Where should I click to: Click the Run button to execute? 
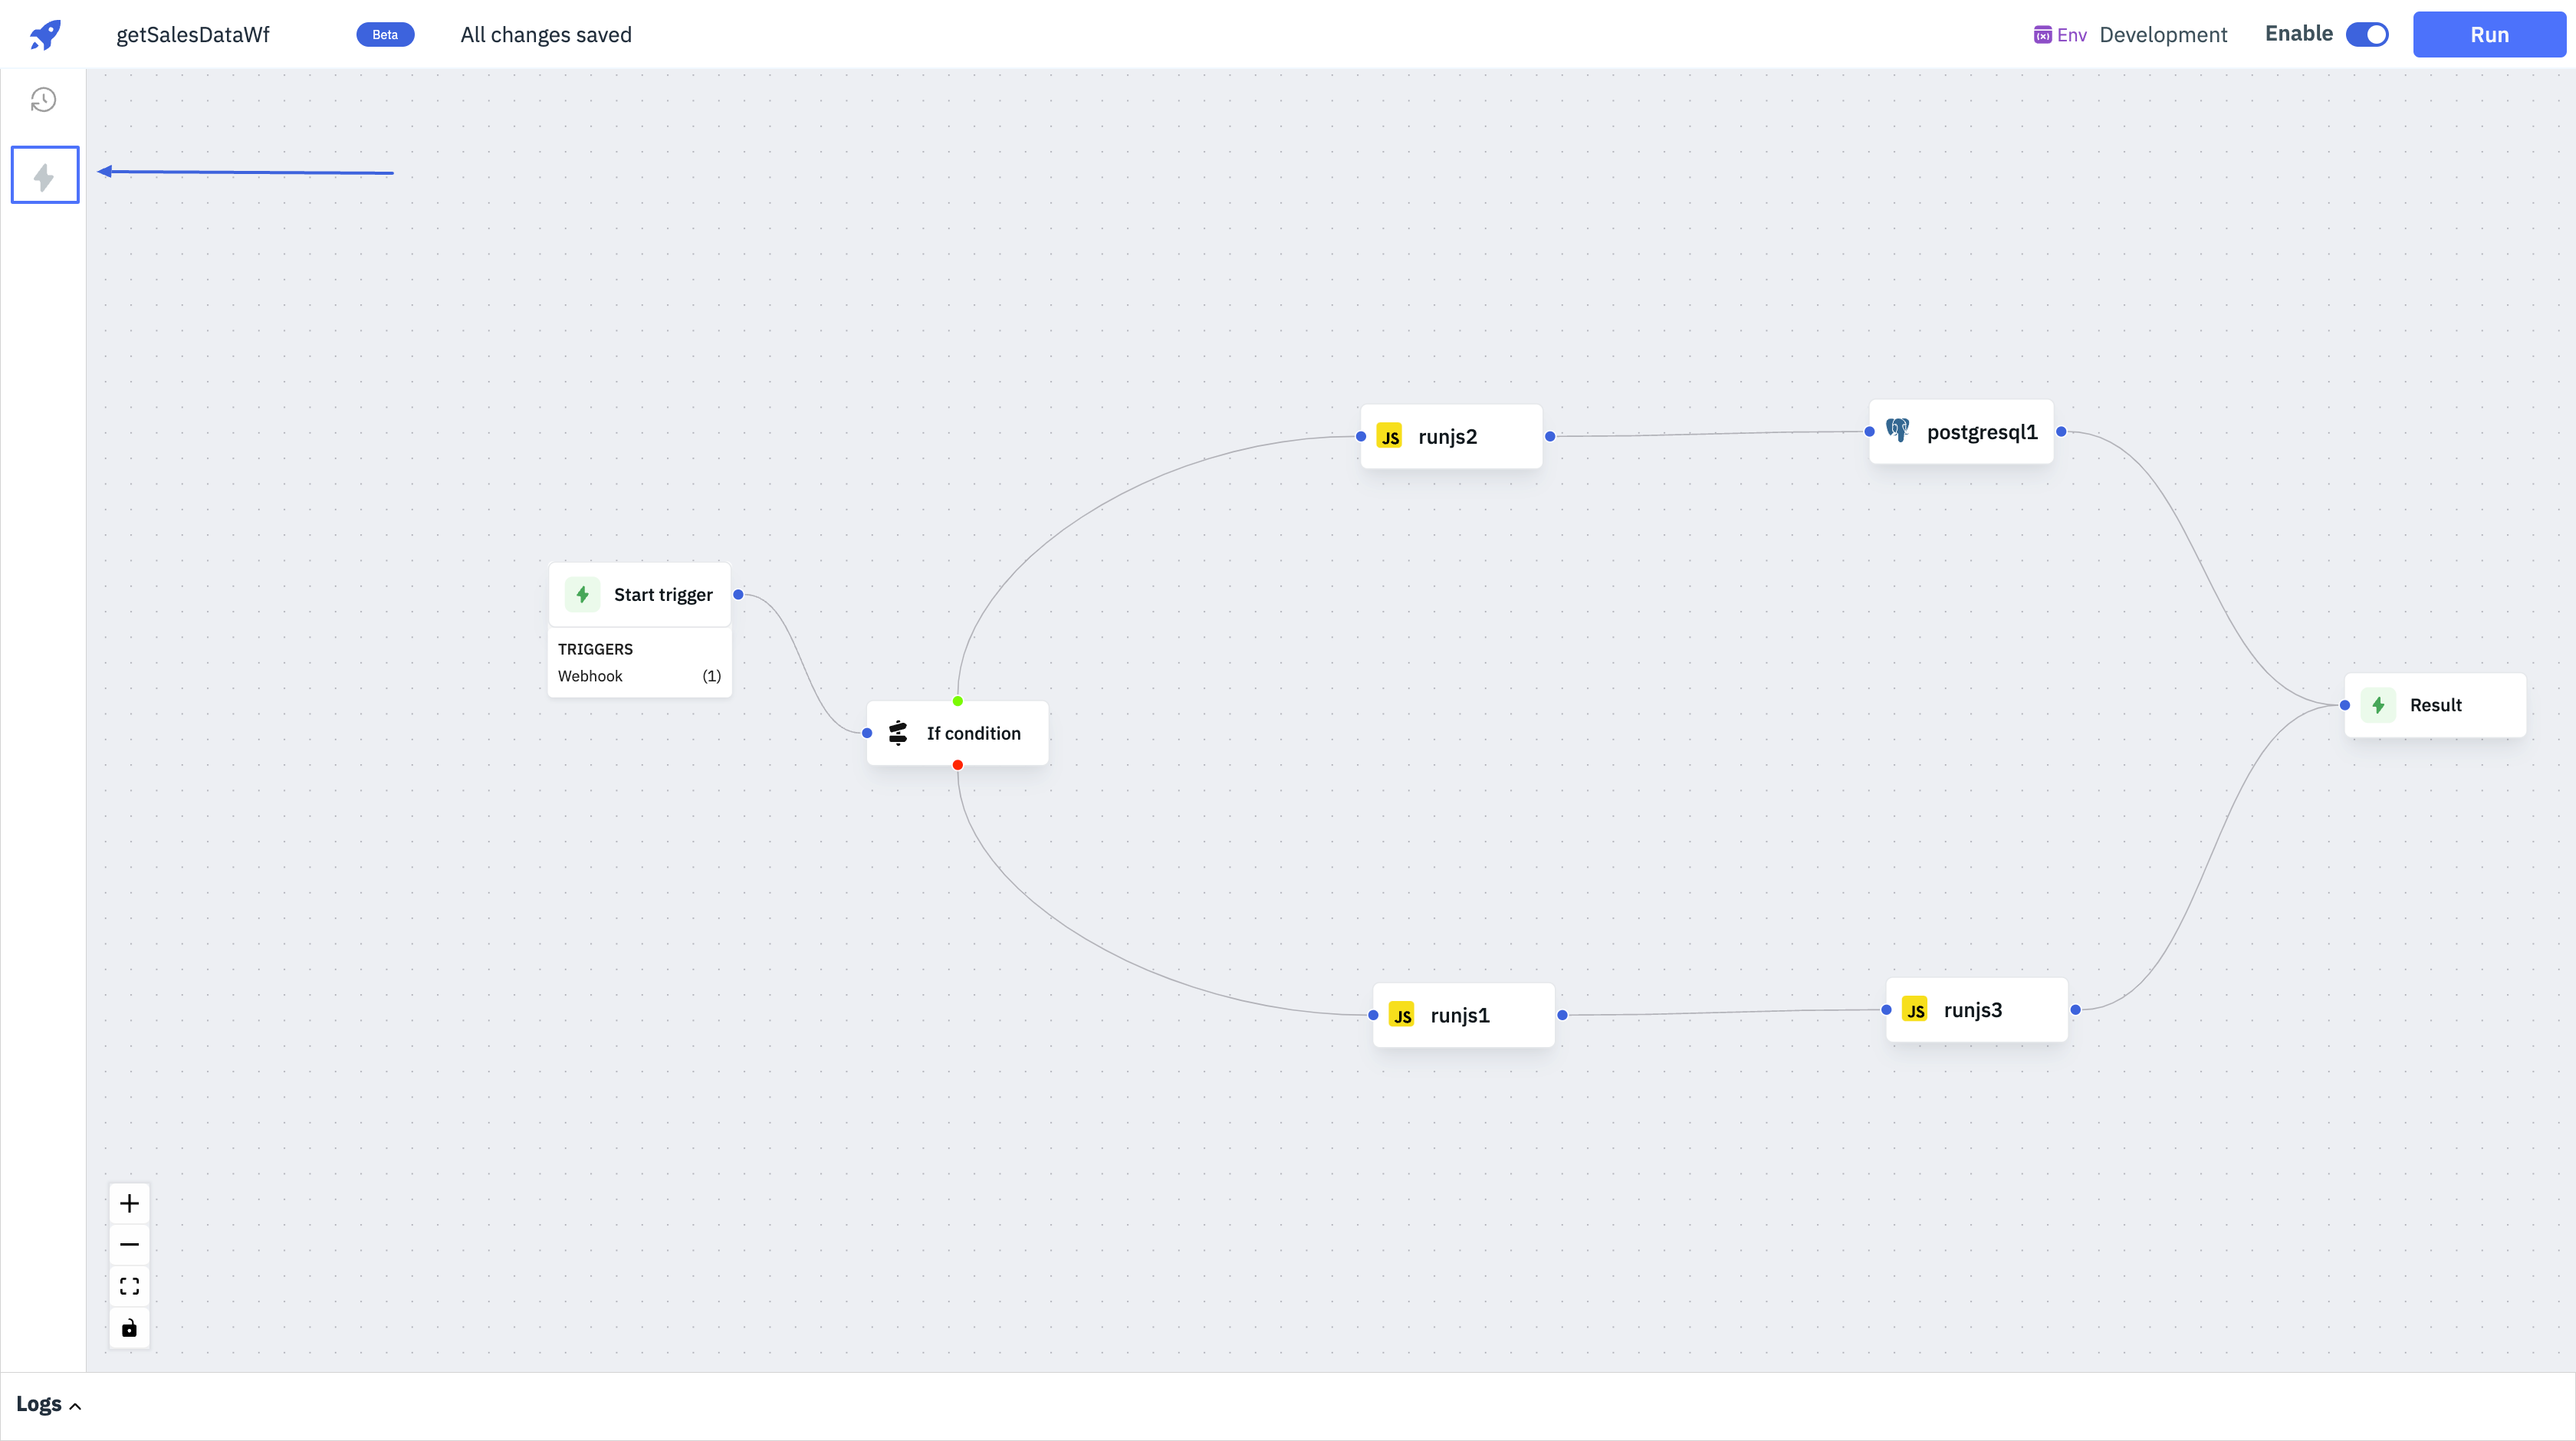point(2489,34)
